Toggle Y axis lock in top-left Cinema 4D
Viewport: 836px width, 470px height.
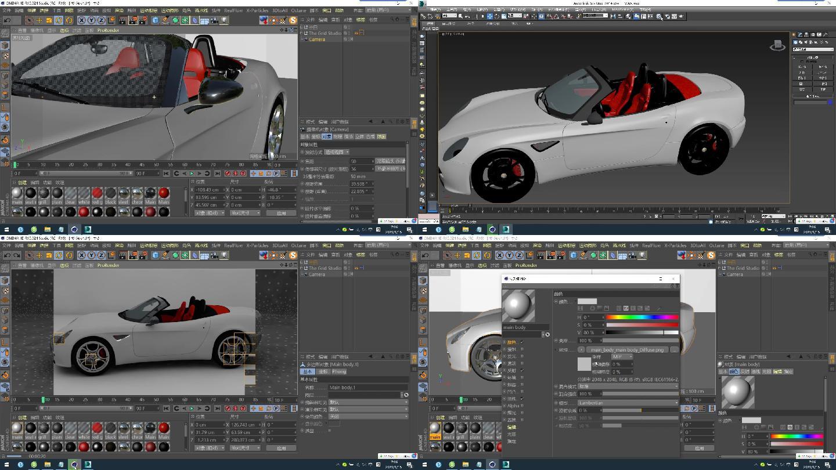pyautogui.click(x=91, y=20)
